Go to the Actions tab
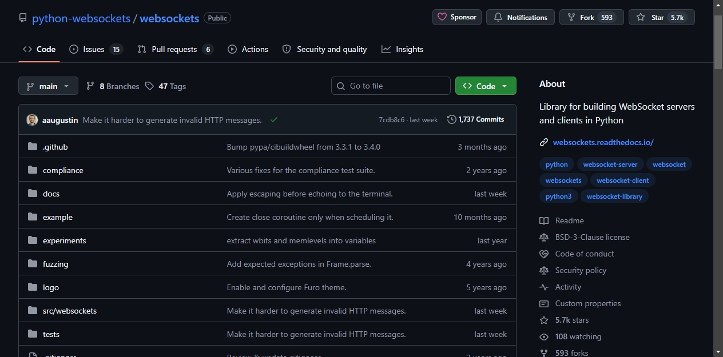Viewport: 723px width, 357px height. pos(248,49)
